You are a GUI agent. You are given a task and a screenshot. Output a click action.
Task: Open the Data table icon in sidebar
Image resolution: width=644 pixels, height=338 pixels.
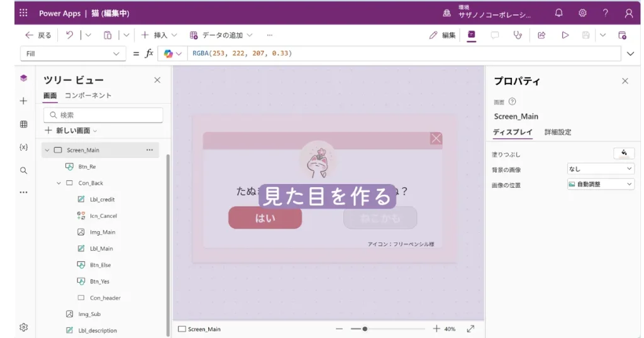click(23, 124)
